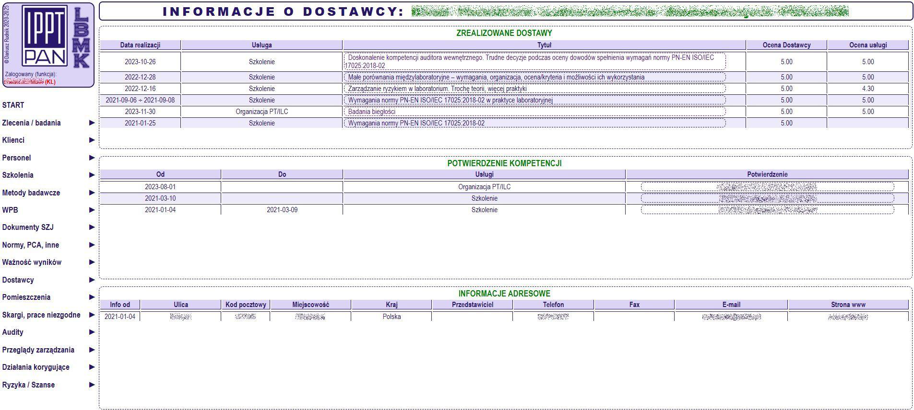Click the Ocena Dostawcy column header
Screen dimensions: 914x410
click(786, 45)
